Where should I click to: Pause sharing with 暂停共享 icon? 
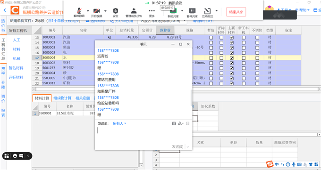(192, 12)
